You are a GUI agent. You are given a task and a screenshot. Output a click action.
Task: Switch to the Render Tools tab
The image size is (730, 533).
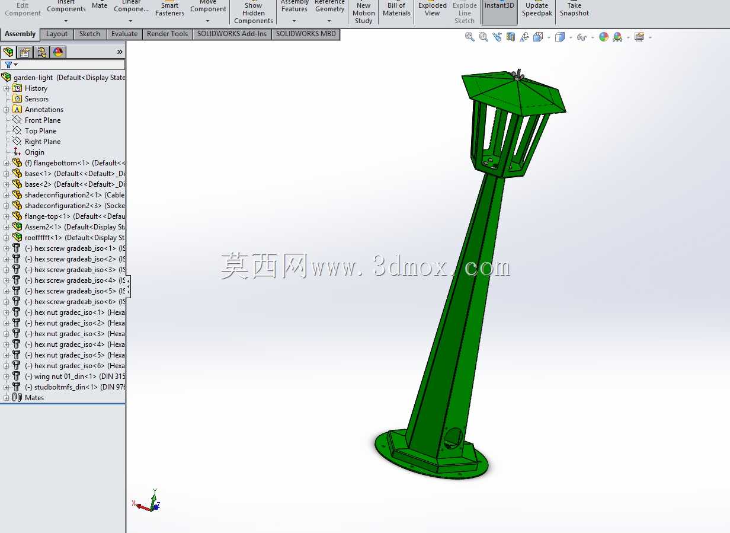pos(167,34)
